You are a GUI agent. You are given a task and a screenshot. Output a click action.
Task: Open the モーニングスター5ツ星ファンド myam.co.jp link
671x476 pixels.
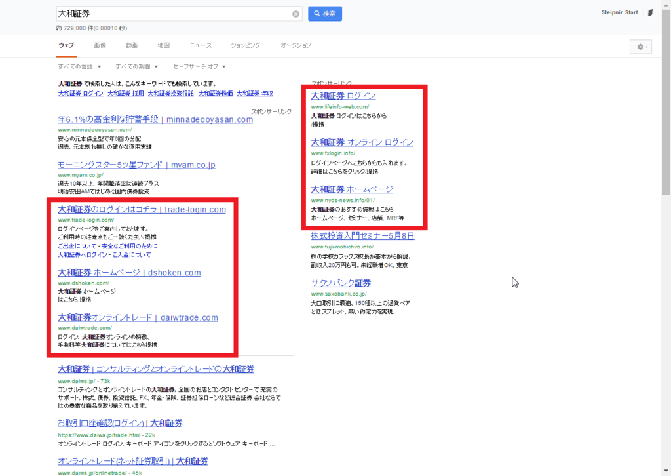pyautogui.click(x=136, y=165)
